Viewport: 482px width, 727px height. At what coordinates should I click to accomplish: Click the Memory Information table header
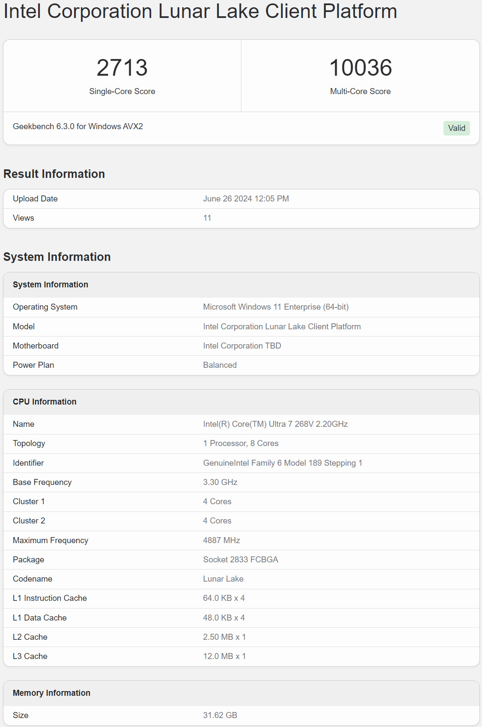click(x=51, y=693)
